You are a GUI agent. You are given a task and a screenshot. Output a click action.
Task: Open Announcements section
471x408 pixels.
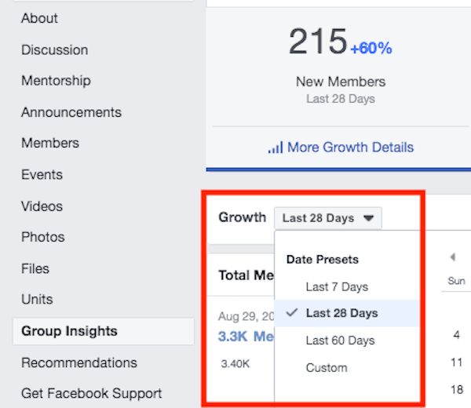[x=71, y=112]
